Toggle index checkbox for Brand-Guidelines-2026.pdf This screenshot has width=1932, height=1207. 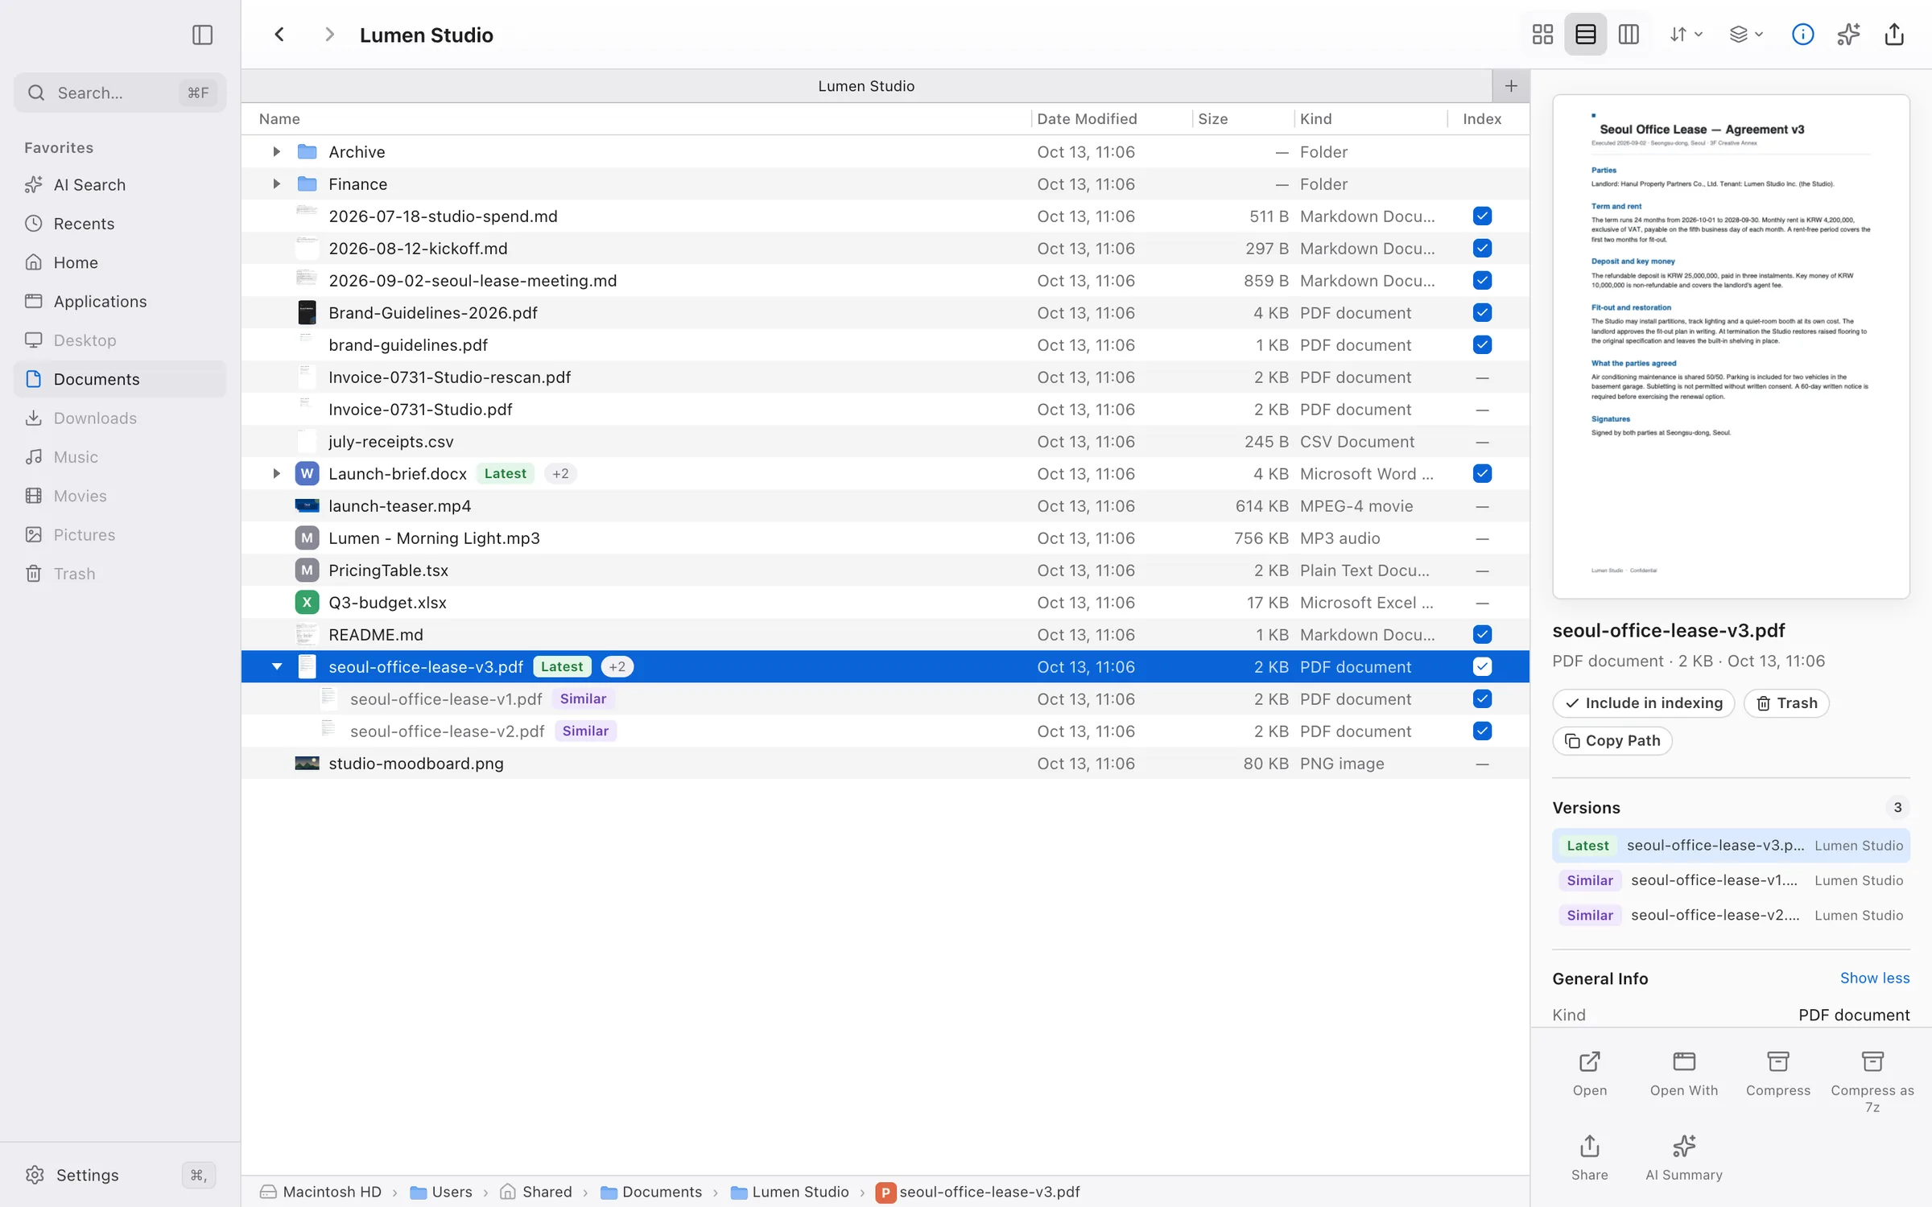[1482, 312]
